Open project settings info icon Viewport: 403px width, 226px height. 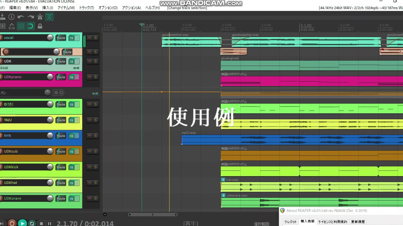[x=11, y=17]
